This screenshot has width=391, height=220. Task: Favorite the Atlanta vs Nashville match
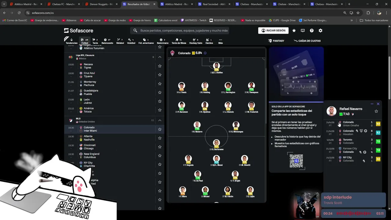pyautogui.click(x=160, y=138)
